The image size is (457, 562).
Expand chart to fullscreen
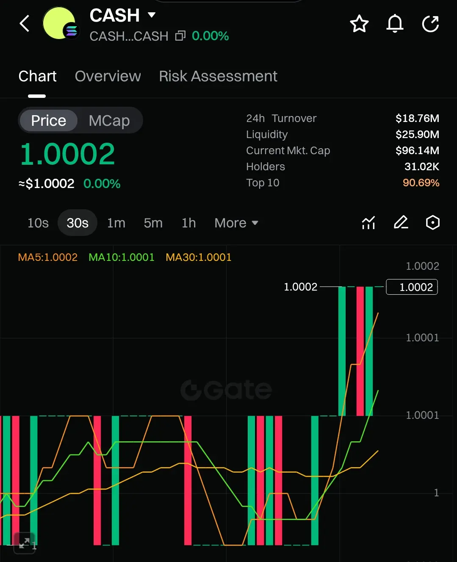24,543
